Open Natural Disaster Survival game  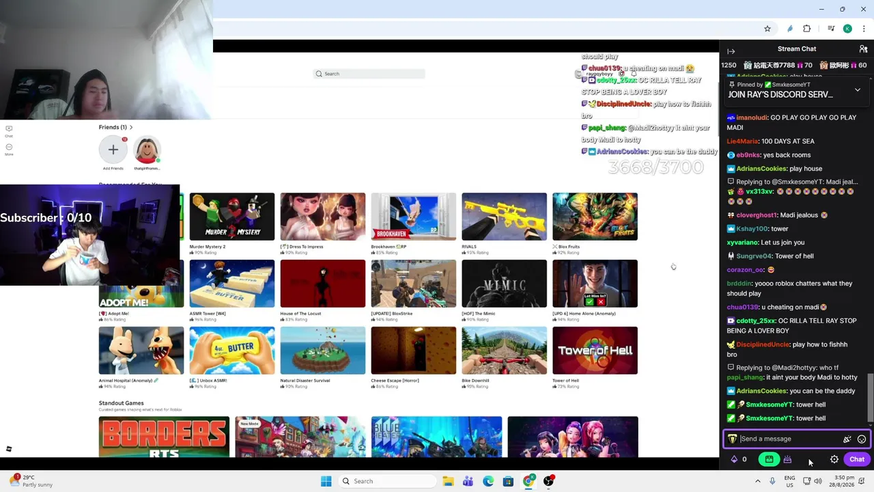323,351
